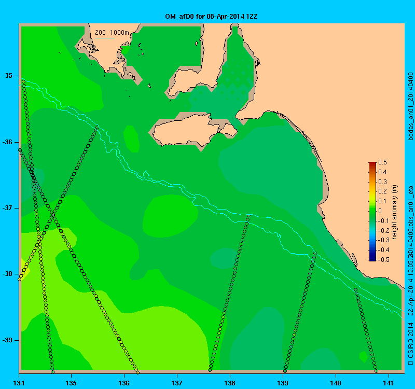This screenshot has width=415, height=389.
Task: Click colorbar value 0 at the midpoint
Action: point(380,211)
